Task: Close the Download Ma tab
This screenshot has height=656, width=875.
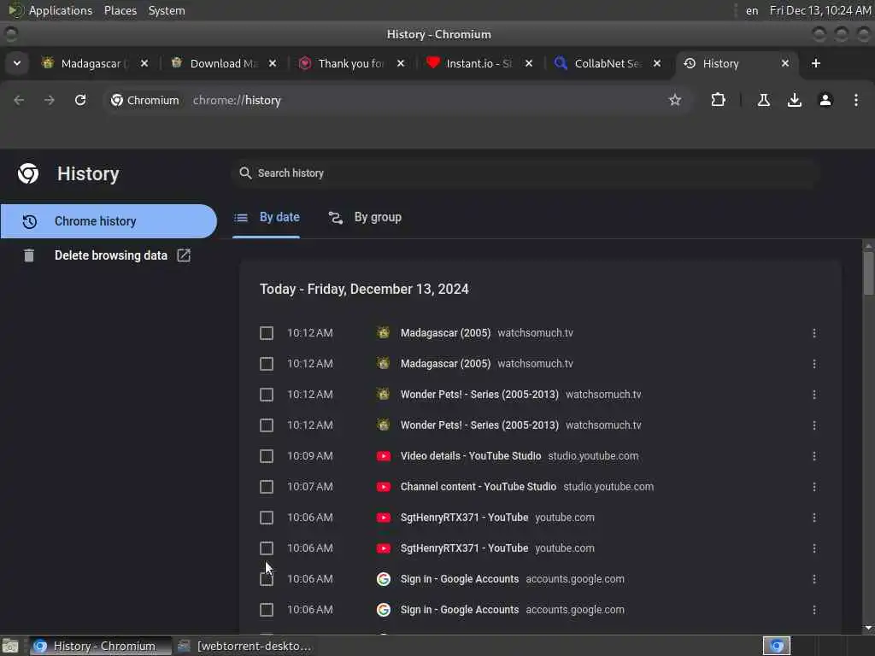Action: coord(273,63)
